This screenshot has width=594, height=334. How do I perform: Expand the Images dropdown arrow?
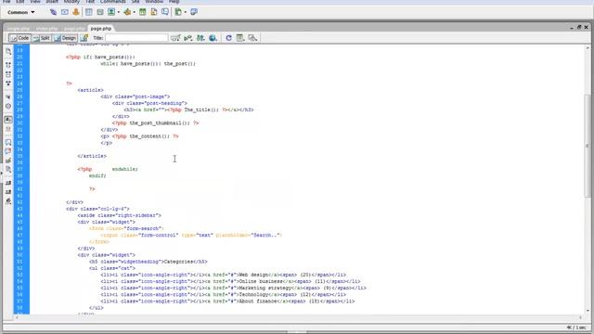[119, 12]
